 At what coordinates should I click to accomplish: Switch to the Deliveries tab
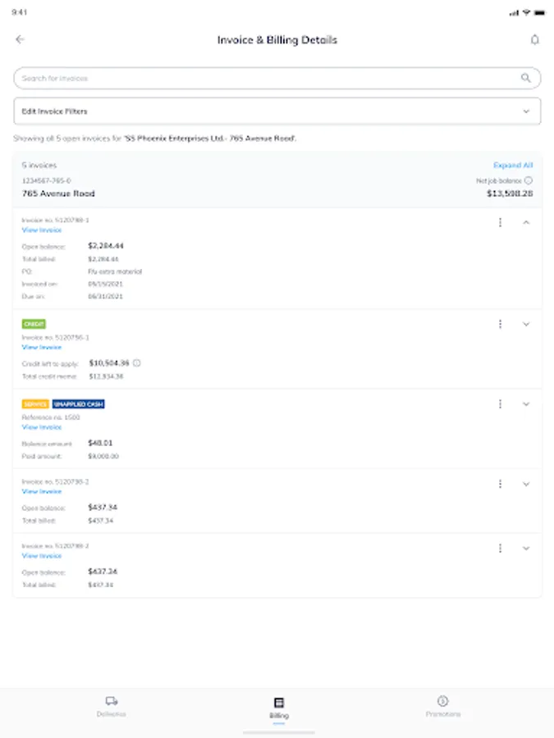pyautogui.click(x=112, y=706)
